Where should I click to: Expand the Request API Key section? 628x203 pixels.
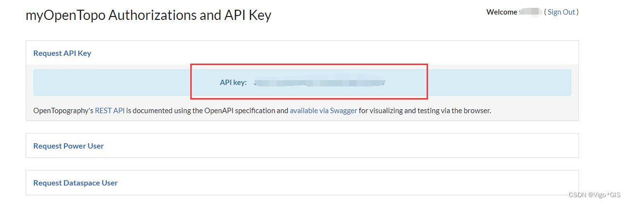[x=62, y=53]
